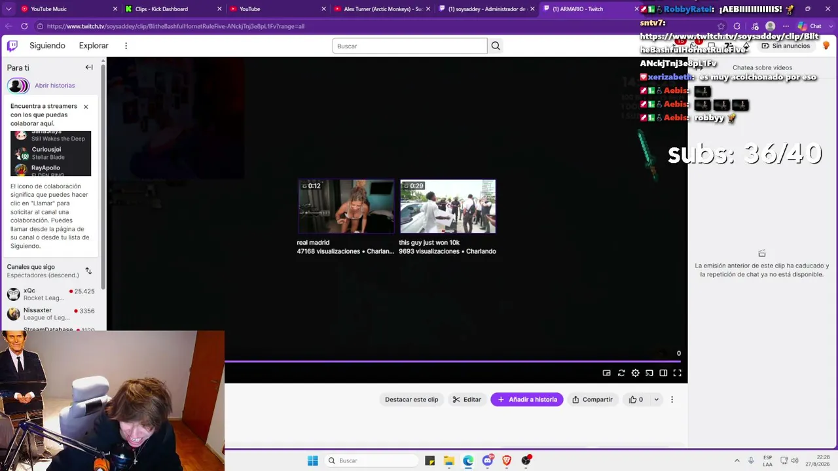Viewport: 838px width, 471px height.
Task: Show hidden system tray icons
Action: [737, 461]
